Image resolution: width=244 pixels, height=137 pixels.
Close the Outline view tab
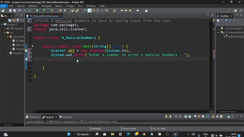point(231,16)
